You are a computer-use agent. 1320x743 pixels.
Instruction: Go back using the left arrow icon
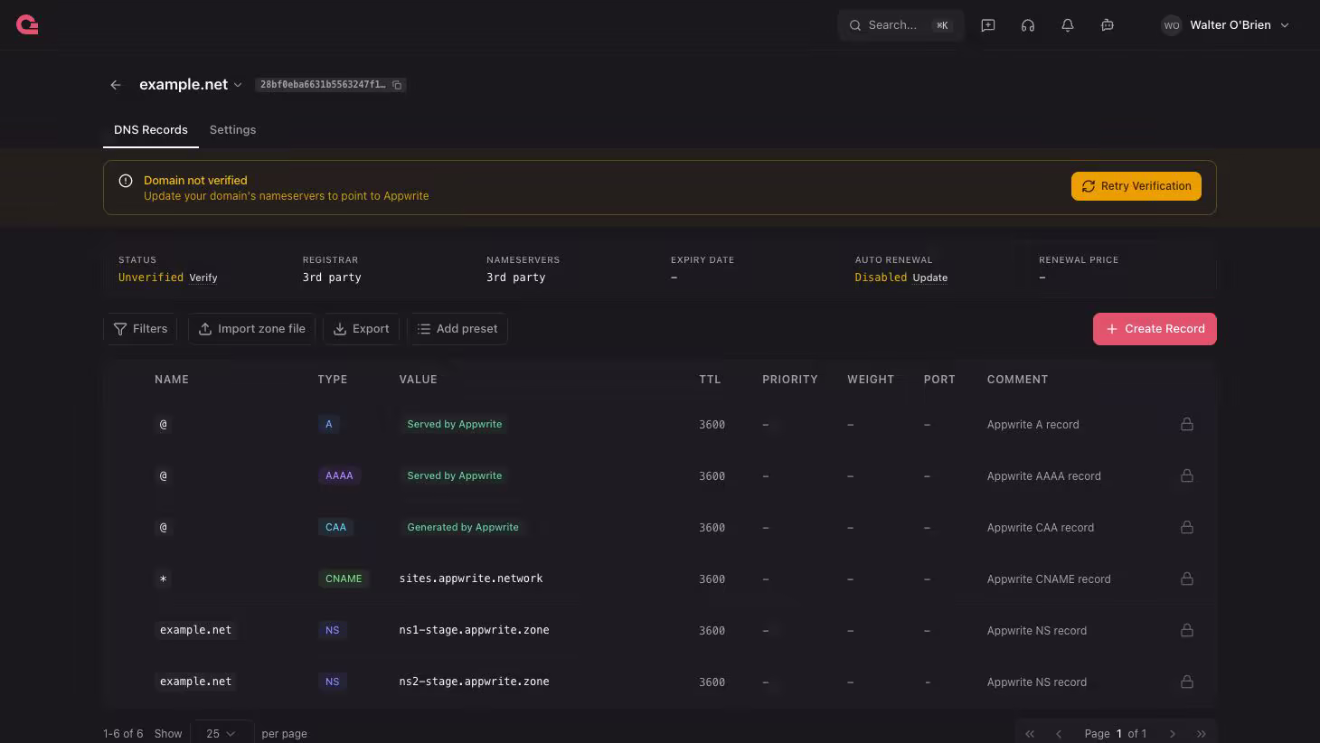point(116,85)
